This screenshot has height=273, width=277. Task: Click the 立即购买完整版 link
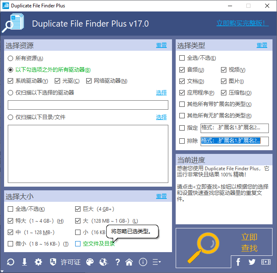242,23
